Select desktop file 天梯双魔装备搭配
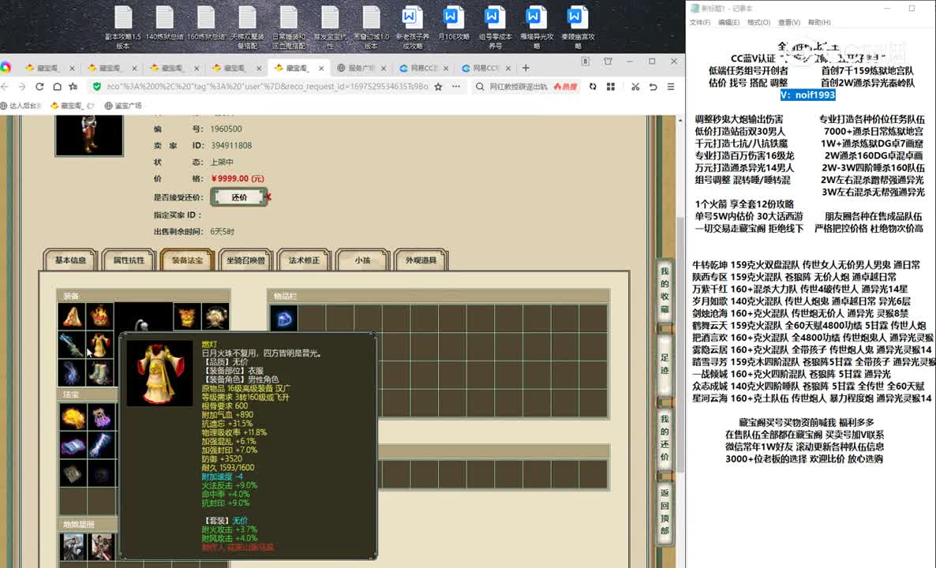 [x=247, y=27]
